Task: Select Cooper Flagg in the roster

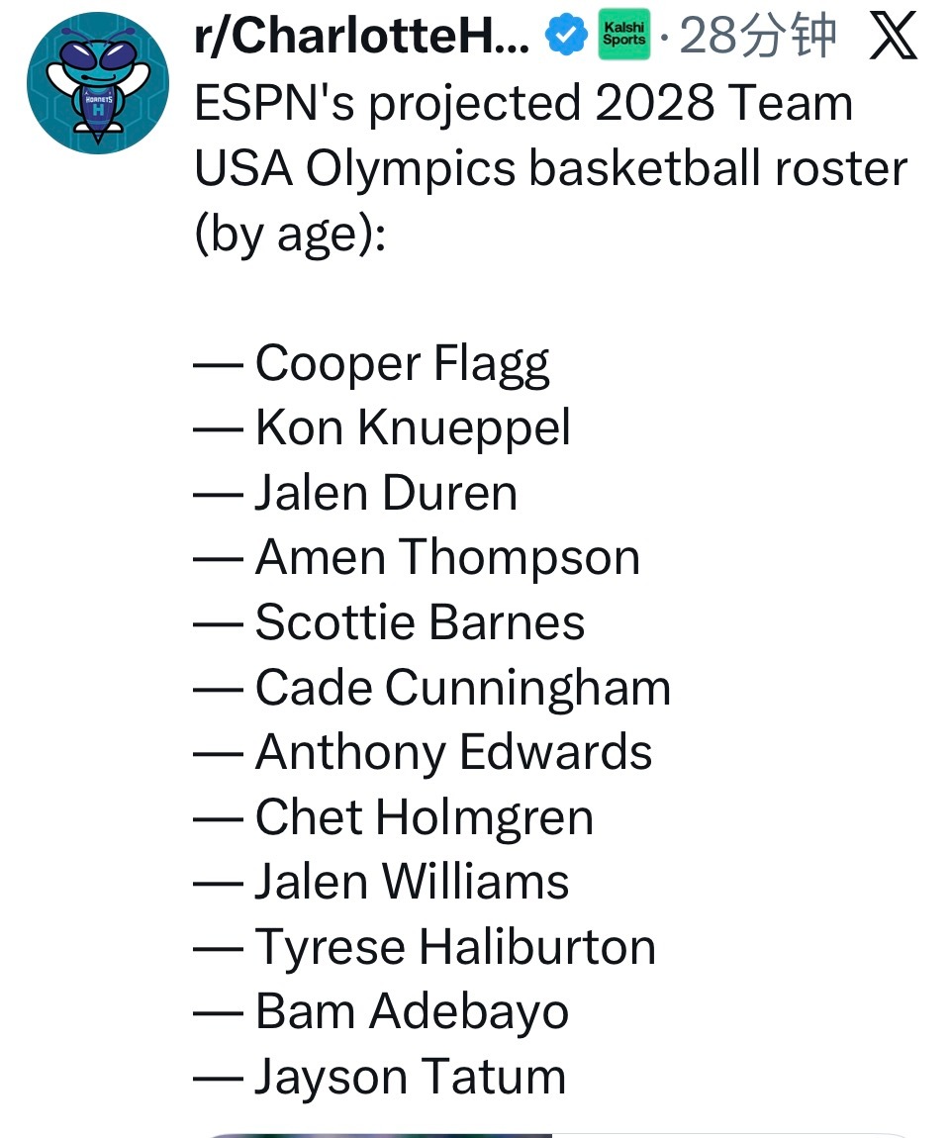Action: tap(401, 364)
